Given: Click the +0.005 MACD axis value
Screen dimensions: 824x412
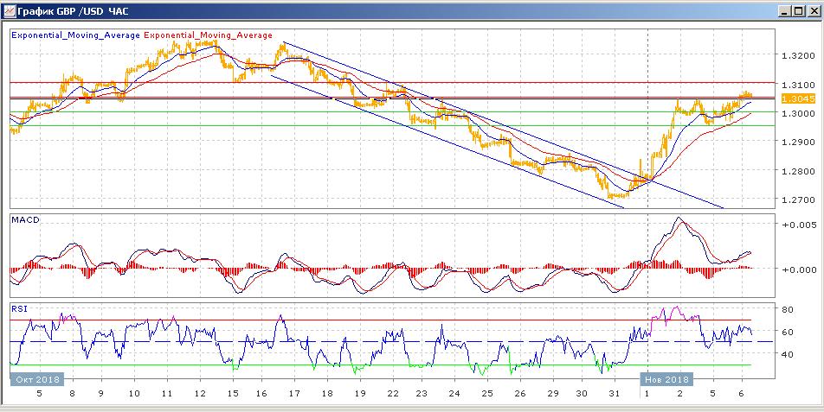Looking at the screenshot, I should (x=799, y=225).
